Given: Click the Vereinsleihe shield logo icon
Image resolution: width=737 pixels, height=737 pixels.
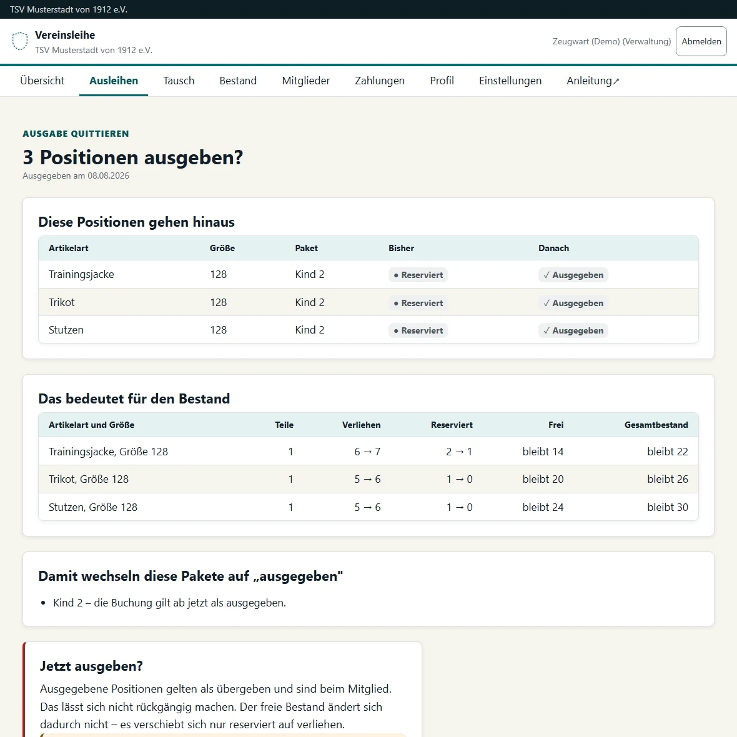Looking at the screenshot, I should [20, 41].
